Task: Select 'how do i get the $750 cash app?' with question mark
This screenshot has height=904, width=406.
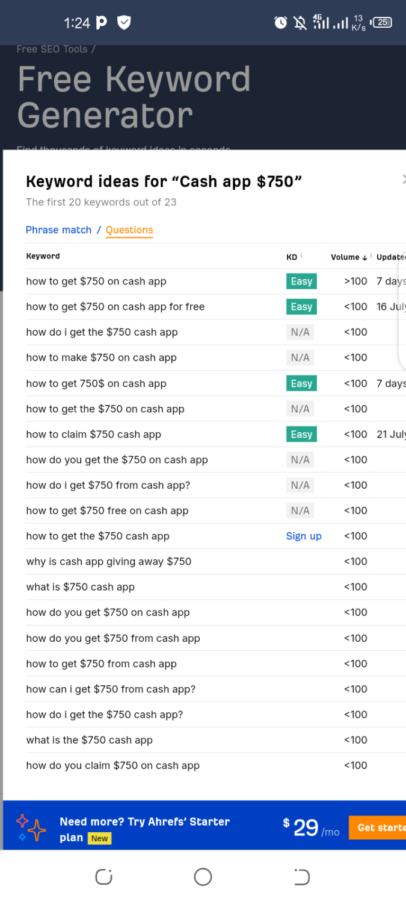Action: 105,715
